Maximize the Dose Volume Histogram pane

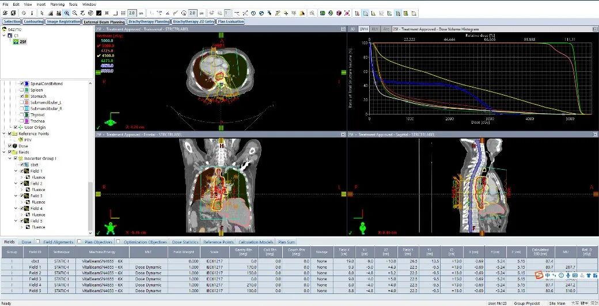(595, 29)
